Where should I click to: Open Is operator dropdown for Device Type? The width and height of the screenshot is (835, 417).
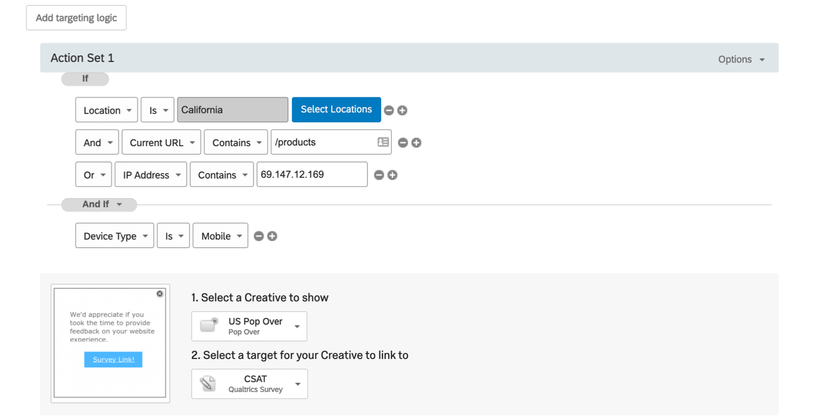pos(173,235)
